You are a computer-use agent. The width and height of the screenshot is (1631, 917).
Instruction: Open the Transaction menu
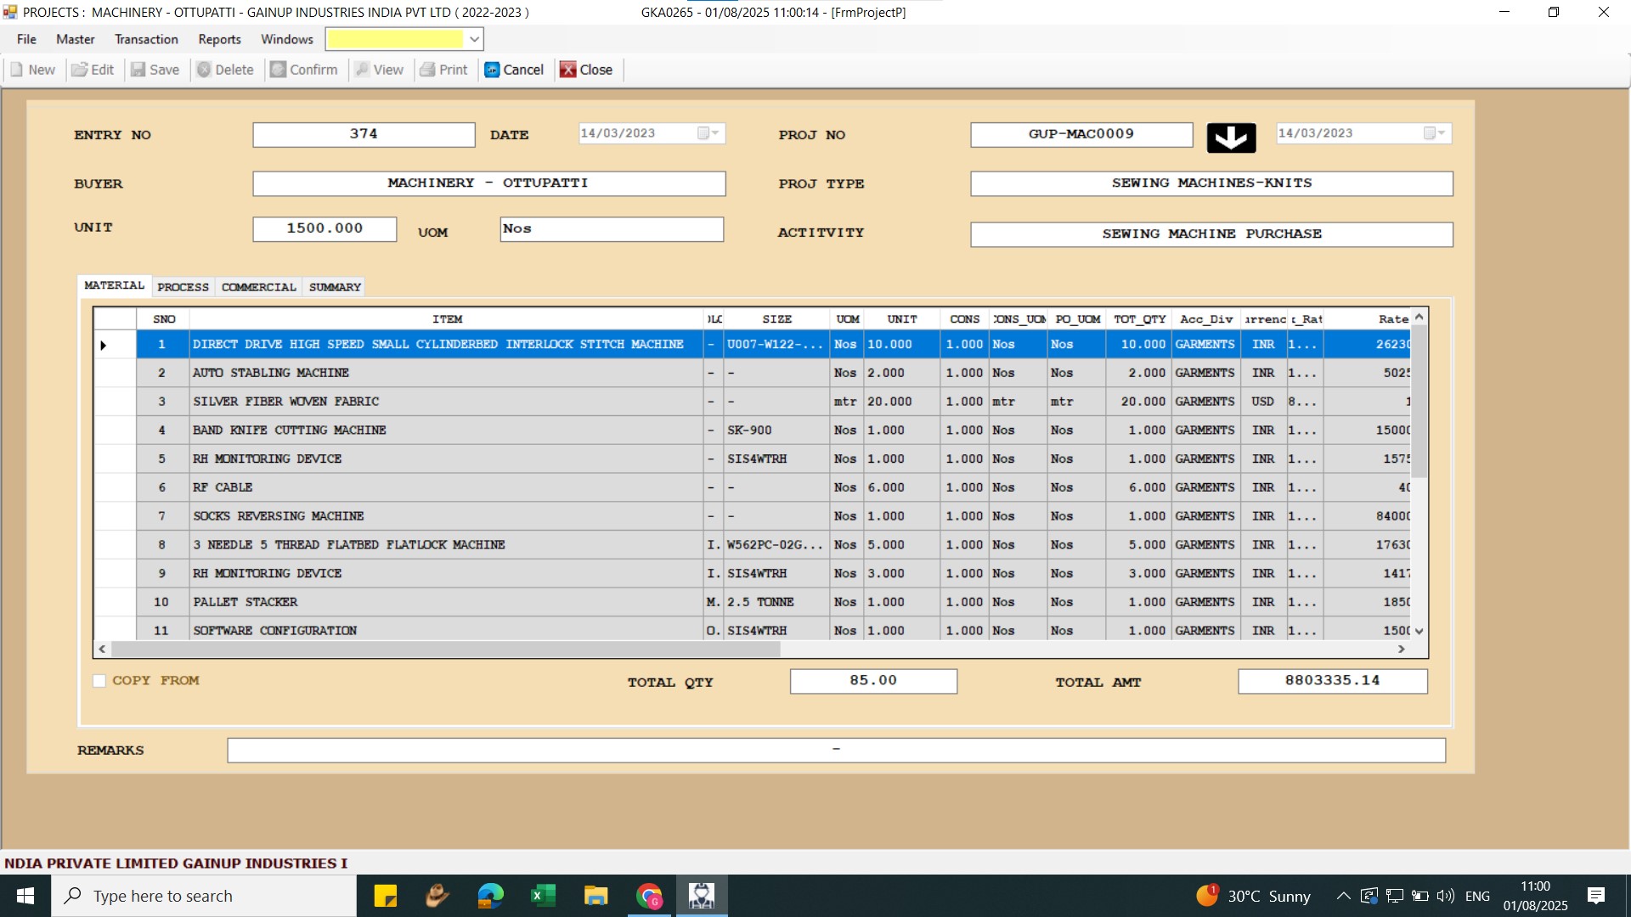146,39
